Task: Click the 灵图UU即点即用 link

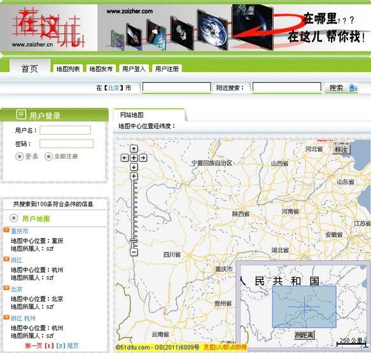Action: 225,347
